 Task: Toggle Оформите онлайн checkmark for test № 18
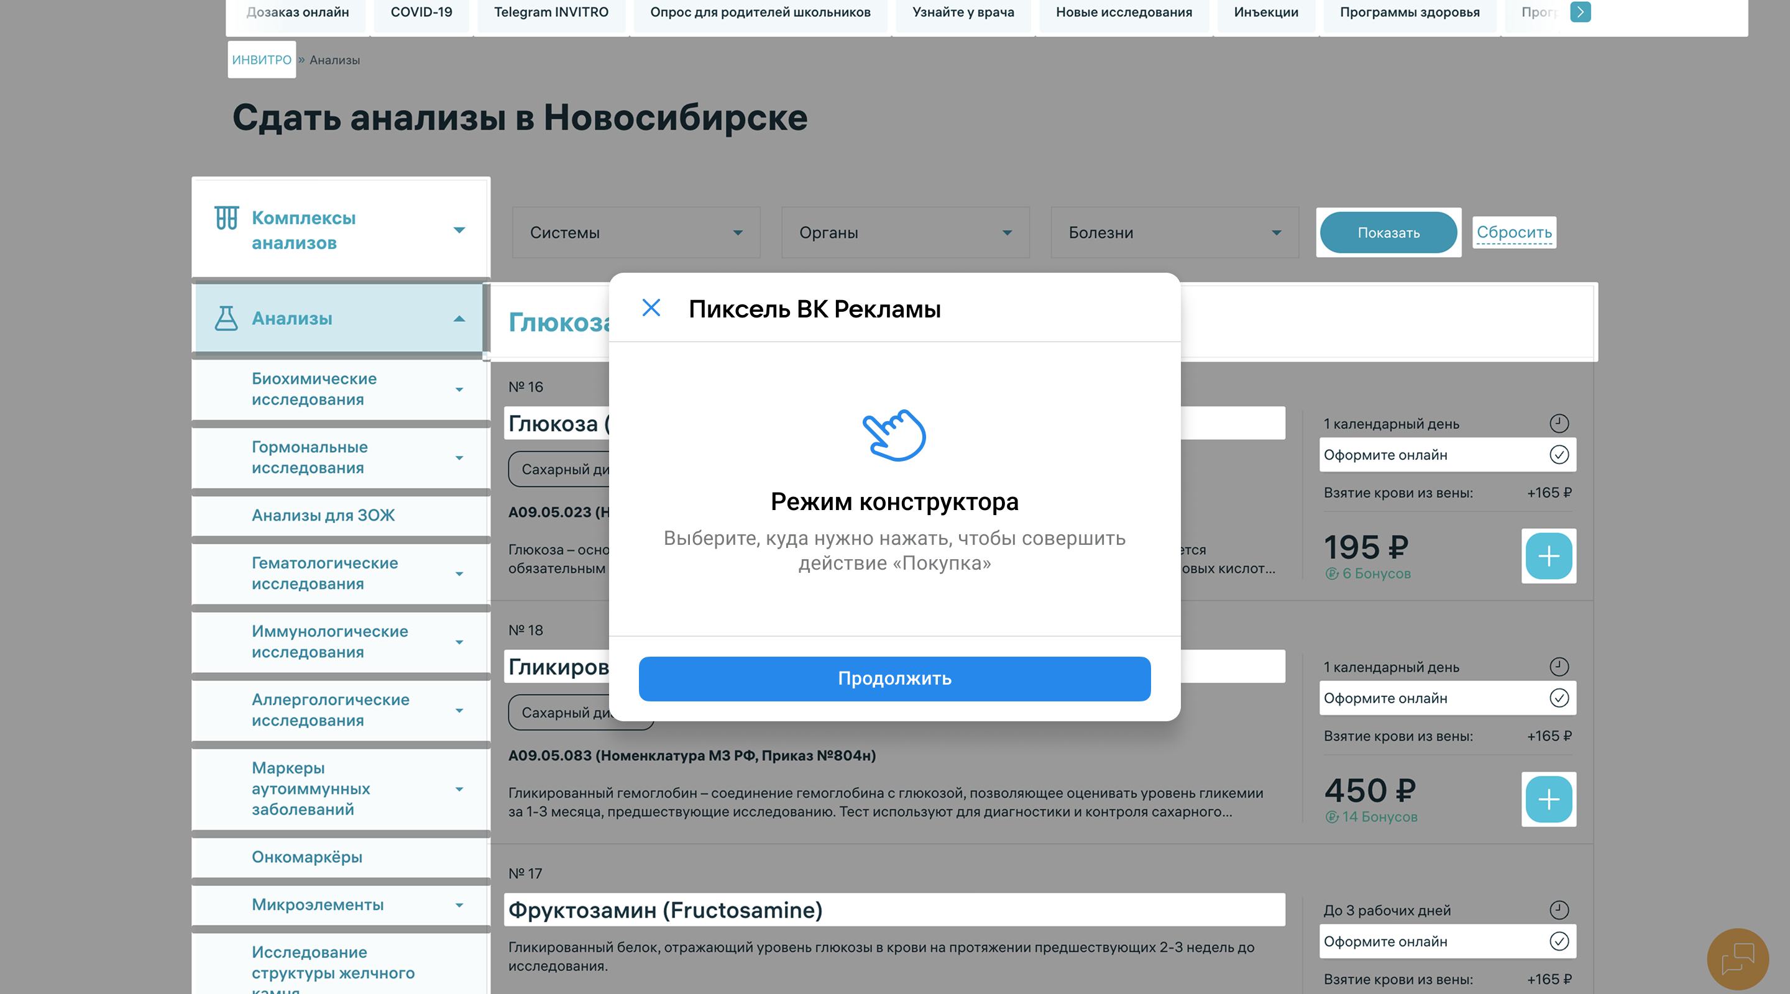point(1559,698)
